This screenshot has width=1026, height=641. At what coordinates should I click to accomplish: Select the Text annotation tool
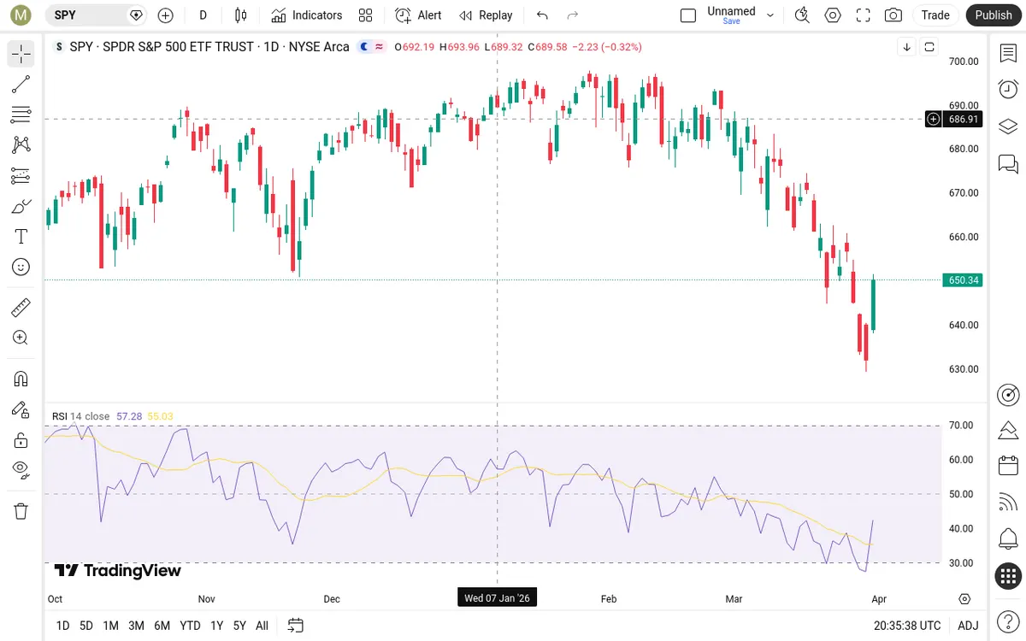coord(21,237)
